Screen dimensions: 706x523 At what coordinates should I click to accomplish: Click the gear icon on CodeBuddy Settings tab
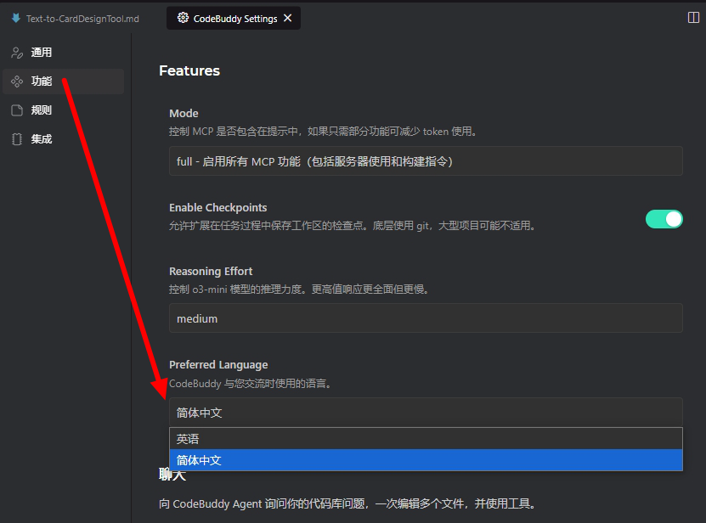tap(183, 18)
